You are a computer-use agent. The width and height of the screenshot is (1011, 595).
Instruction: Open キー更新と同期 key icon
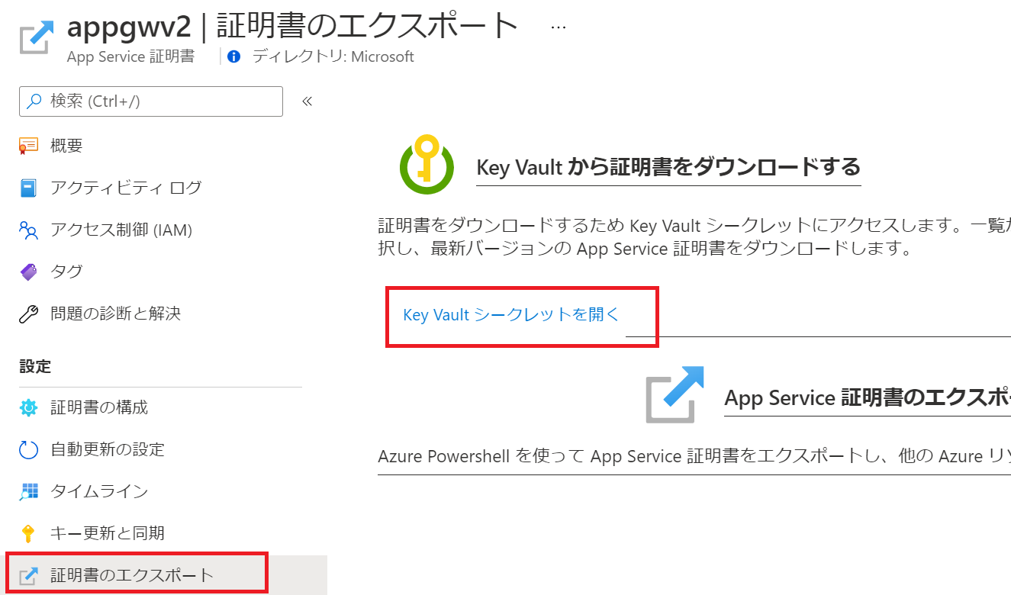[28, 533]
